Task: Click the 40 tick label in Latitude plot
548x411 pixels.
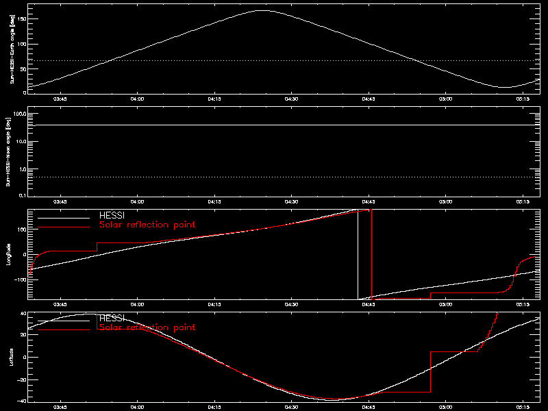Action: click(23, 314)
